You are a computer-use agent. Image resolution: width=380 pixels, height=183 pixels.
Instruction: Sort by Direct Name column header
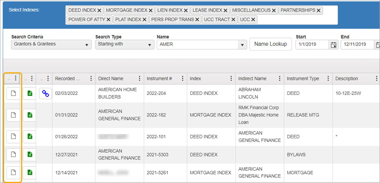[x=111, y=79]
